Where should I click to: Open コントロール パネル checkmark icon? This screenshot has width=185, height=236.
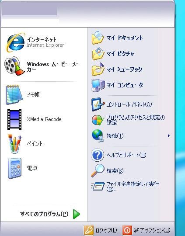pyautogui.click(x=98, y=104)
